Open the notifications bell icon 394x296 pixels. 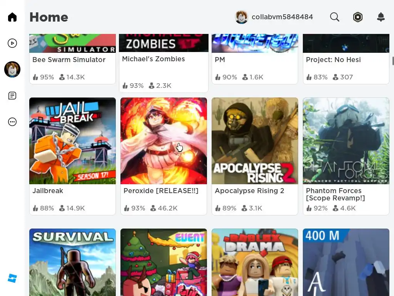[381, 17]
